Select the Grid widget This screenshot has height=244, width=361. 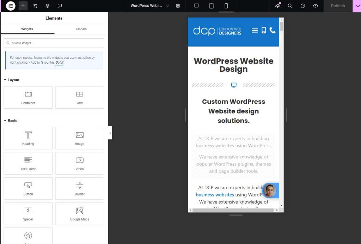[80, 97]
